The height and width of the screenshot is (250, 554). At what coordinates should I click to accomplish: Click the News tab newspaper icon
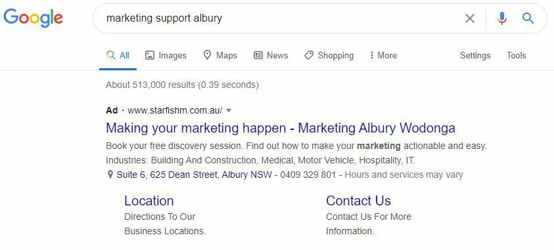pyautogui.click(x=258, y=55)
